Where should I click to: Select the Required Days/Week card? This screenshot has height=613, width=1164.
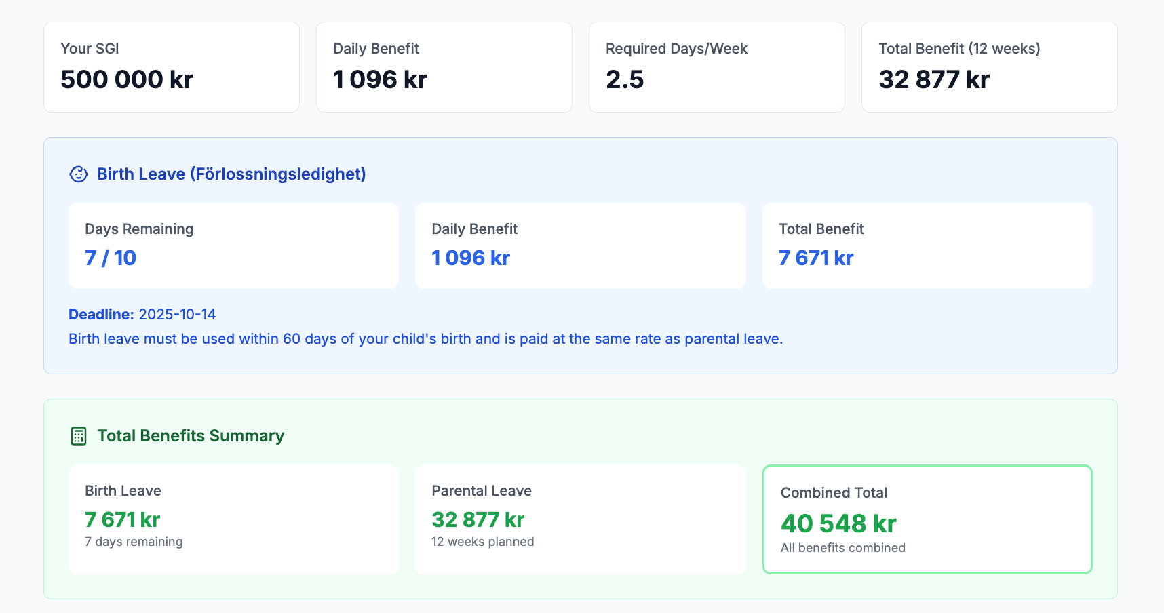coord(717,67)
